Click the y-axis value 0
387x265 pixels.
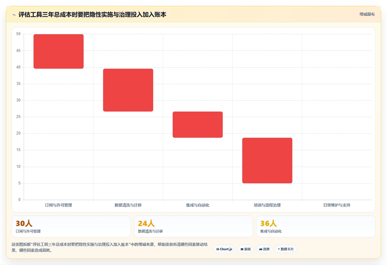coord(20,200)
